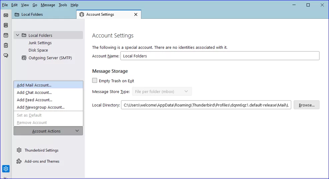This screenshot has width=329, height=179.
Task: Open the Tasks sidebar icon
Action: 6,45
